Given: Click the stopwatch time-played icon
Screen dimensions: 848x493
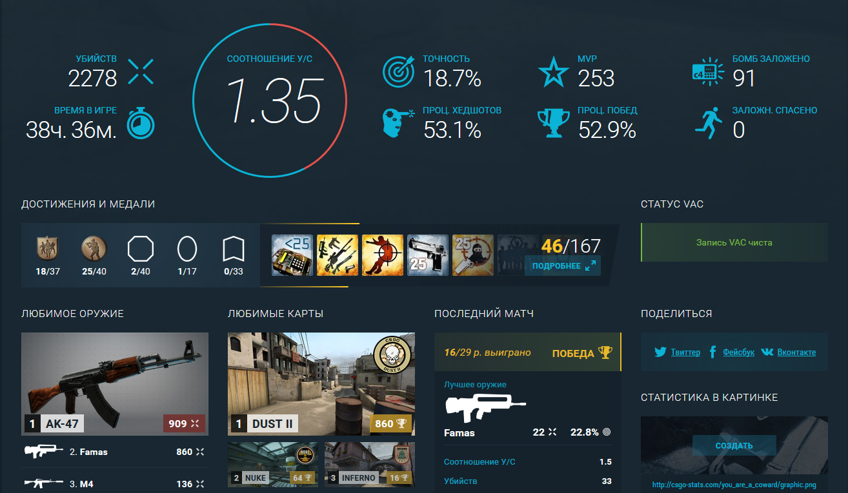Looking at the screenshot, I should (x=140, y=124).
